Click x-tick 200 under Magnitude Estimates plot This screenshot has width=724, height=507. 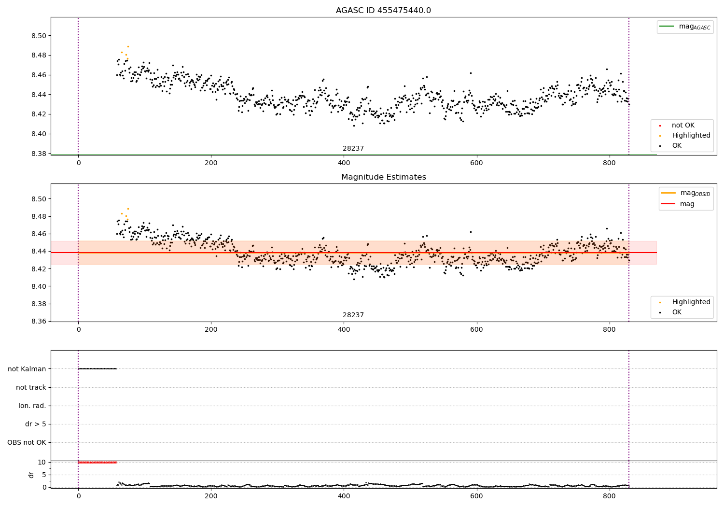211,330
